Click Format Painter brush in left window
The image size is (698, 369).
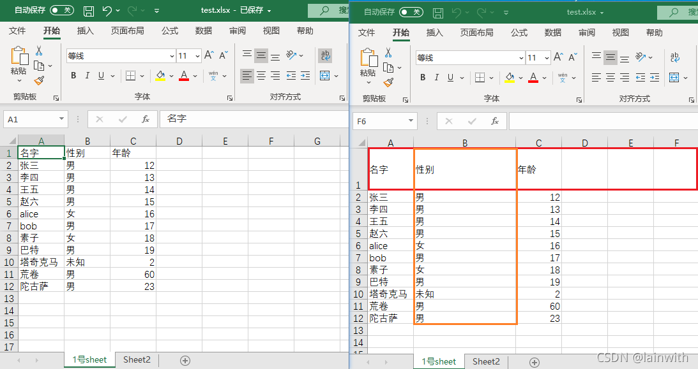click(x=39, y=80)
